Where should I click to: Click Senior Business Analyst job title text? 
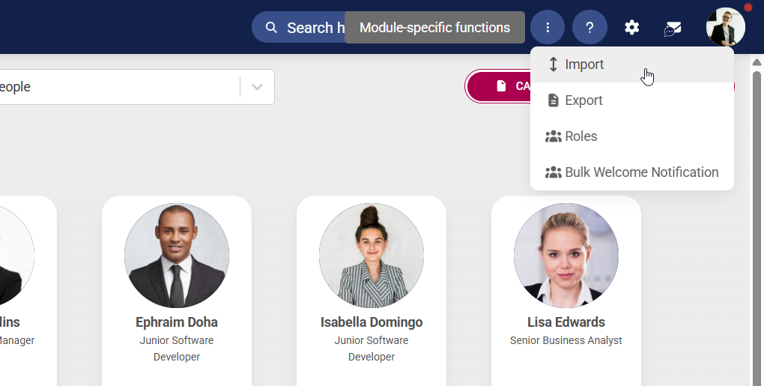tap(566, 341)
